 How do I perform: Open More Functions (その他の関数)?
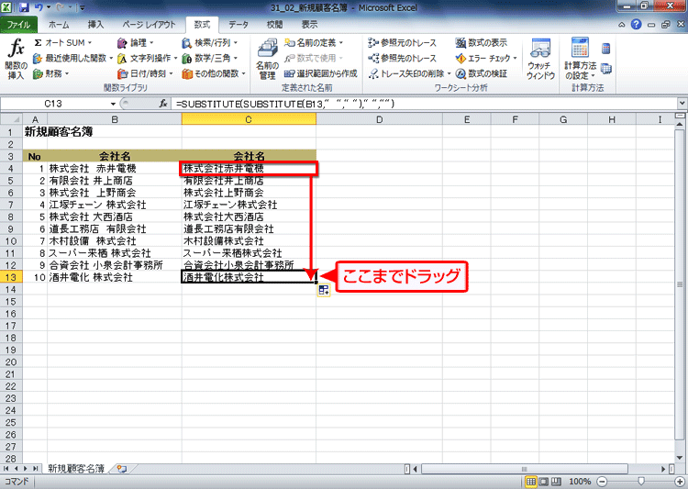[x=214, y=73]
